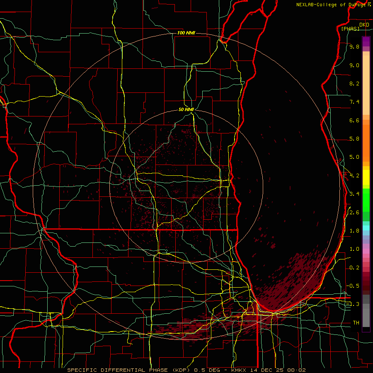Image resolution: width=373 pixels, height=373 pixels.
Task: Click the Specific Differential Phase caption text
Action: point(186,370)
